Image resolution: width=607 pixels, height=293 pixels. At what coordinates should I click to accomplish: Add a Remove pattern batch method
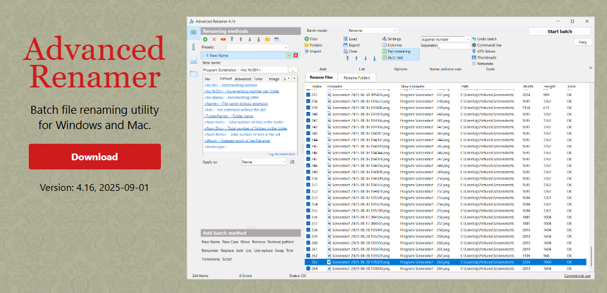(x=281, y=242)
